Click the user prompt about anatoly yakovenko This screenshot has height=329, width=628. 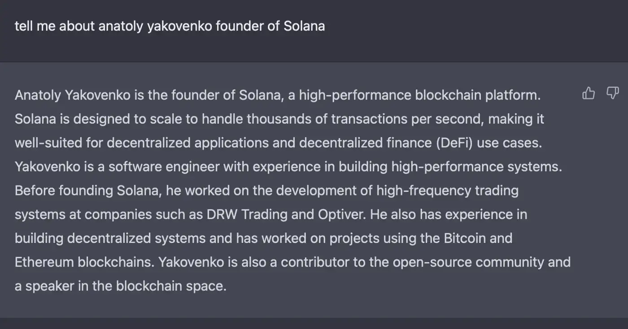170,26
